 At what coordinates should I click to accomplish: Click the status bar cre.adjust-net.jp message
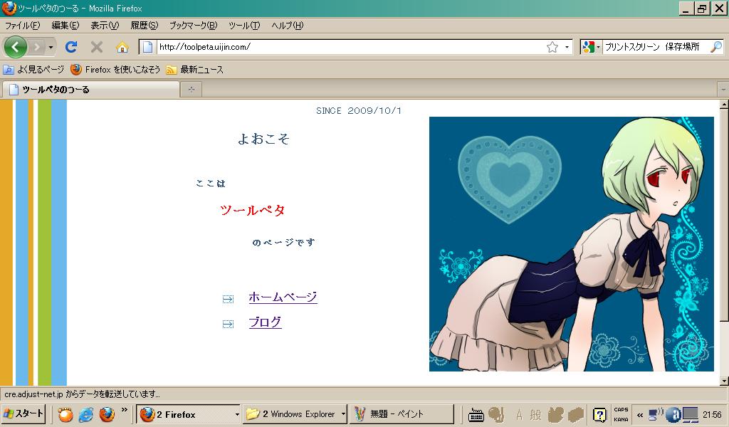click(x=83, y=394)
